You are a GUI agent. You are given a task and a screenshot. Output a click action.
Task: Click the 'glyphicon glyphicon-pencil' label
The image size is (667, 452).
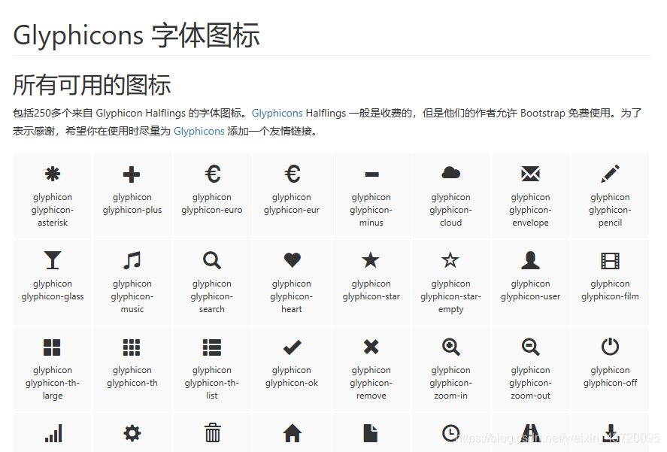pyautogui.click(x=610, y=210)
